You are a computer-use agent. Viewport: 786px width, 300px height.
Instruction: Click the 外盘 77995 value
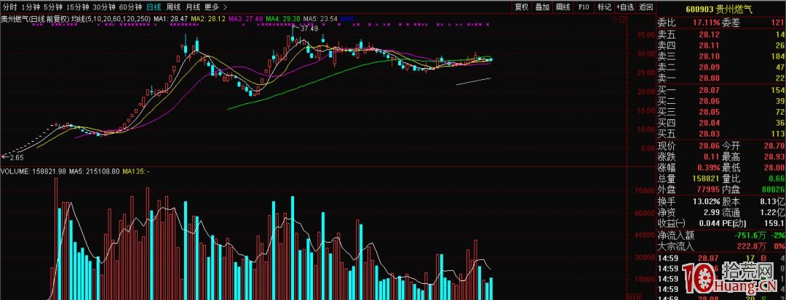tap(709, 190)
